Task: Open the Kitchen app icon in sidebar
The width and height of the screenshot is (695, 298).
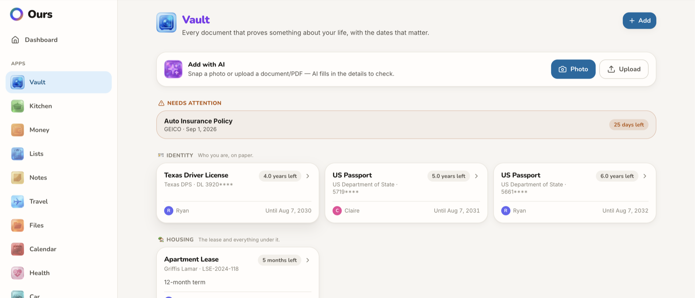Action: coord(17,106)
